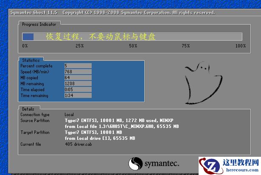This screenshot has height=175, width=261.
Task: Select the Progress Indicator group label
Action: pos(39,25)
